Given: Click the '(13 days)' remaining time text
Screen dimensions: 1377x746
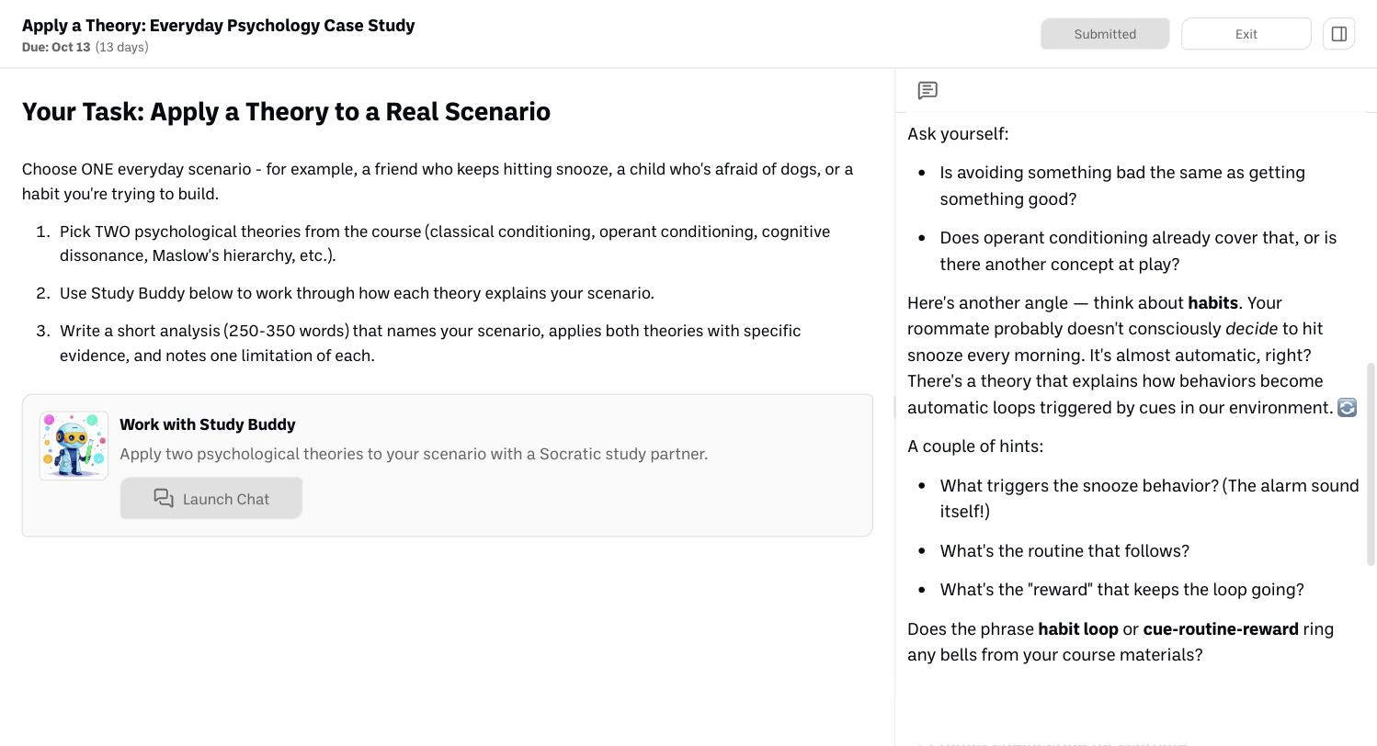Looking at the screenshot, I should 121,47.
